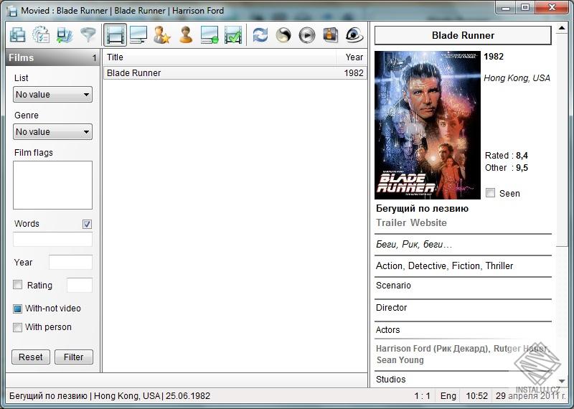
Task: Click the round play button icon
Action: tap(307, 35)
